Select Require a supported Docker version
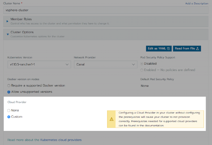Image resolution: width=212 pixels, height=145 pixels. (x=9, y=86)
